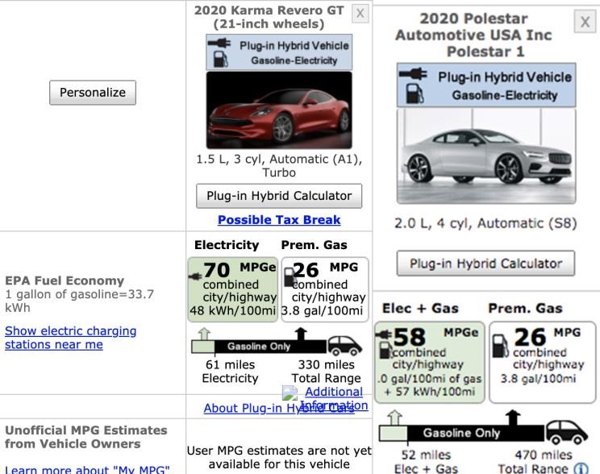The height and width of the screenshot is (474, 600).
Task: View the silver Polestar 1 photo
Action: (486, 156)
